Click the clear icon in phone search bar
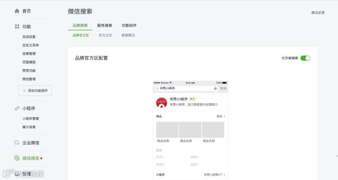The image size is (338, 180). pos(215,88)
